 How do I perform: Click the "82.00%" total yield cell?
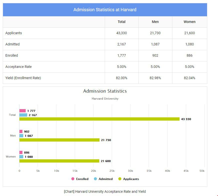click(x=121, y=78)
